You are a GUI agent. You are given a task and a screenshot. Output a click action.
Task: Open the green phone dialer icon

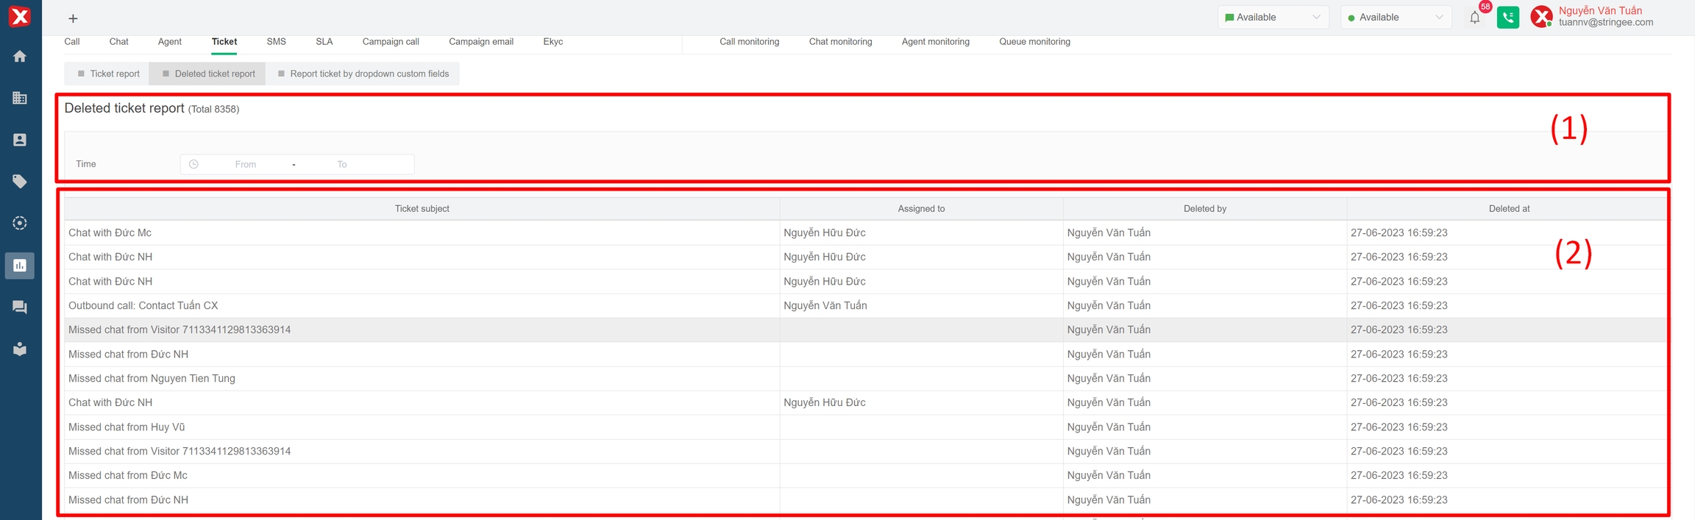point(1507,18)
